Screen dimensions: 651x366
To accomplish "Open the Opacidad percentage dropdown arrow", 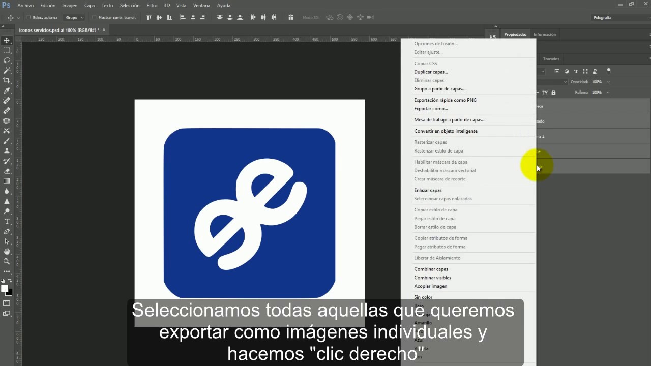I will 608,82.
